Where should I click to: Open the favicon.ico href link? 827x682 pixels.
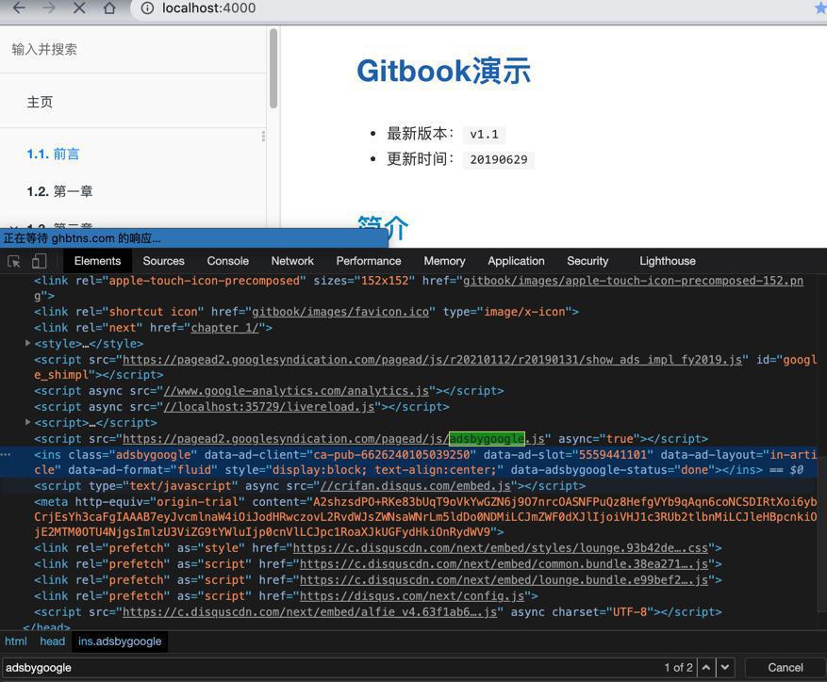(x=340, y=312)
